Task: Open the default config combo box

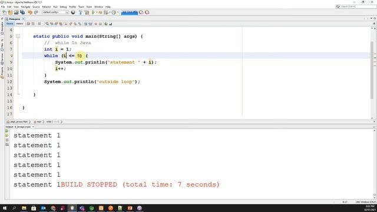Action: pos(55,12)
